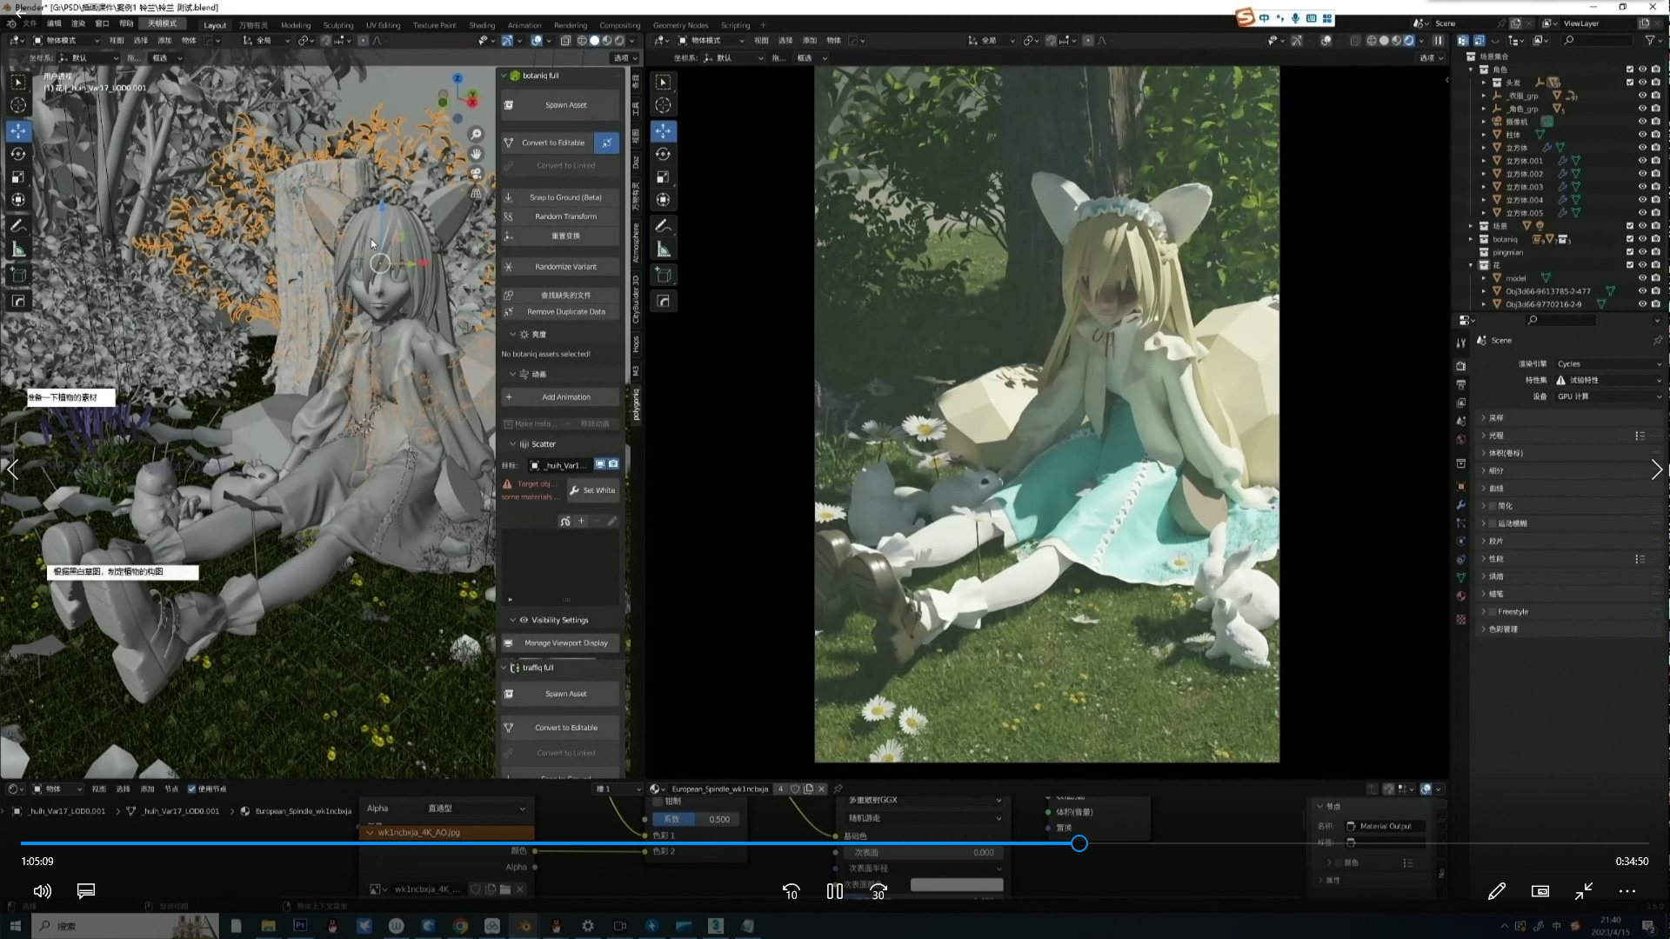Switch to the Shading workspace tab
This screenshot has width=1670, height=939.
(x=482, y=25)
